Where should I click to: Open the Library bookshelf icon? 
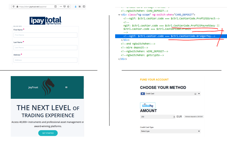tap(80, 6)
